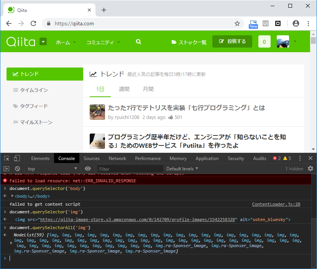Open Chrome's three-dot menu

tap(308, 23)
